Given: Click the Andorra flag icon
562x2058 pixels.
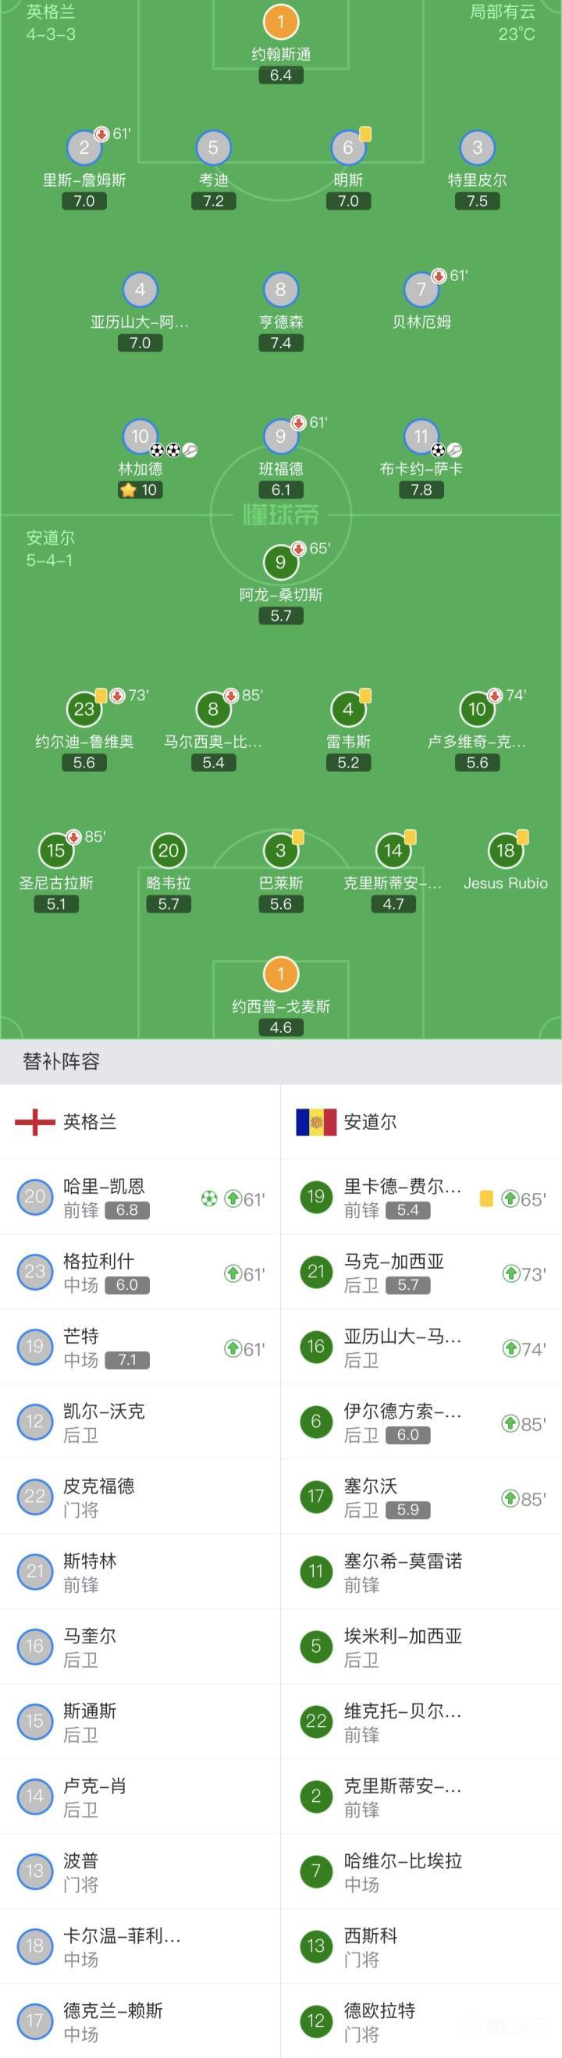Looking at the screenshot, I should point(315,1122).
